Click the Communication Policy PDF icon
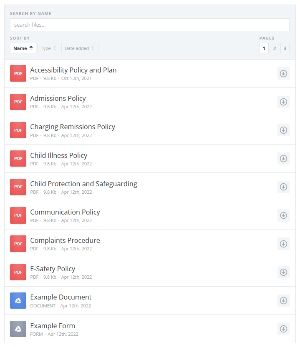Screen dimensions: 300x347 [x=18, y=215]
